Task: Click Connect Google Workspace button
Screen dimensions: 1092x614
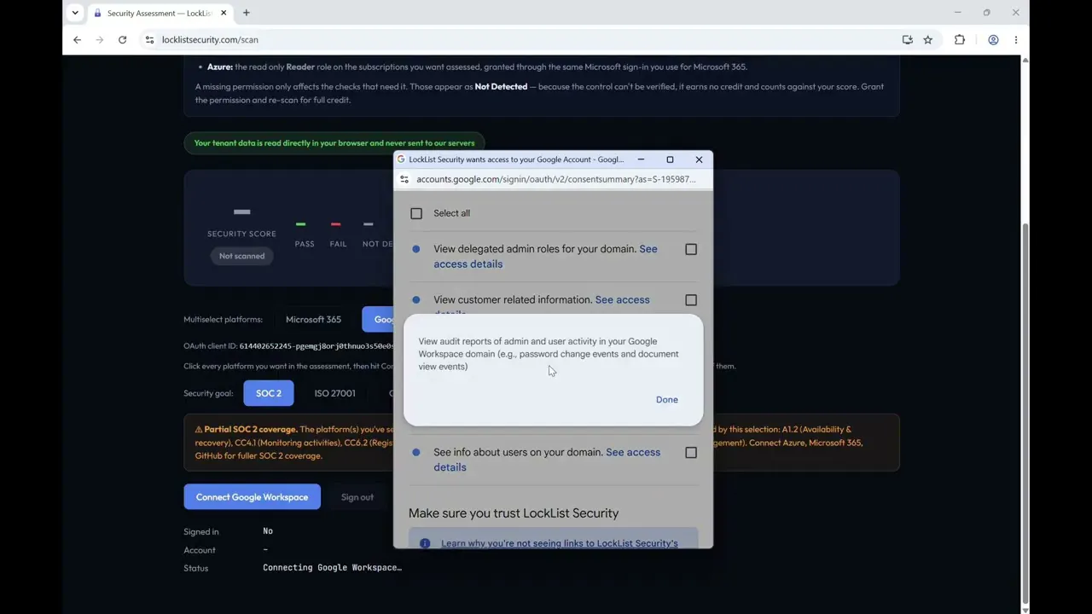Action: point(252,497)
